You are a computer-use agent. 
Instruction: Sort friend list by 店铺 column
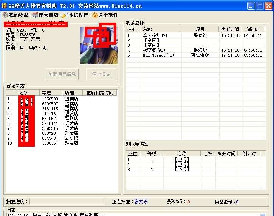click(72, 93)
